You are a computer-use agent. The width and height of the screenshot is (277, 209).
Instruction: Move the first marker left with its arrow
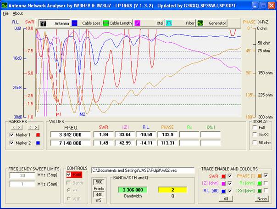click(x=13, y=127)
